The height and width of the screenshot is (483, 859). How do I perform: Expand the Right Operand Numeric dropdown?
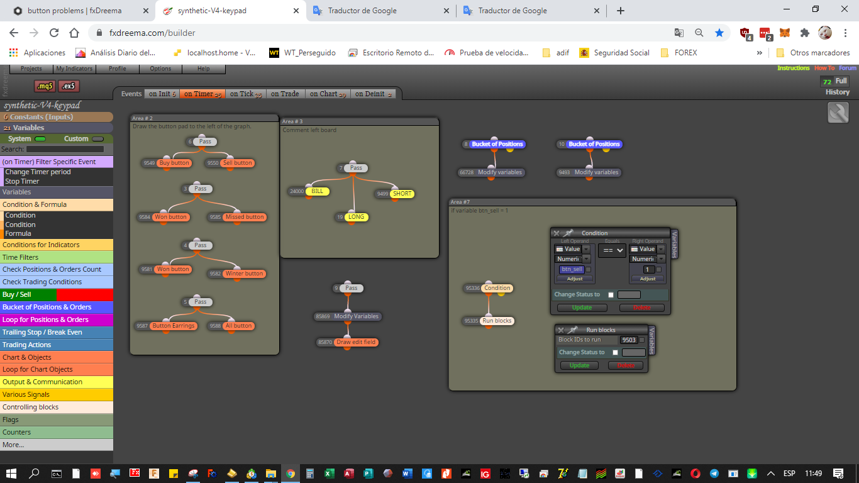(661, 259)
